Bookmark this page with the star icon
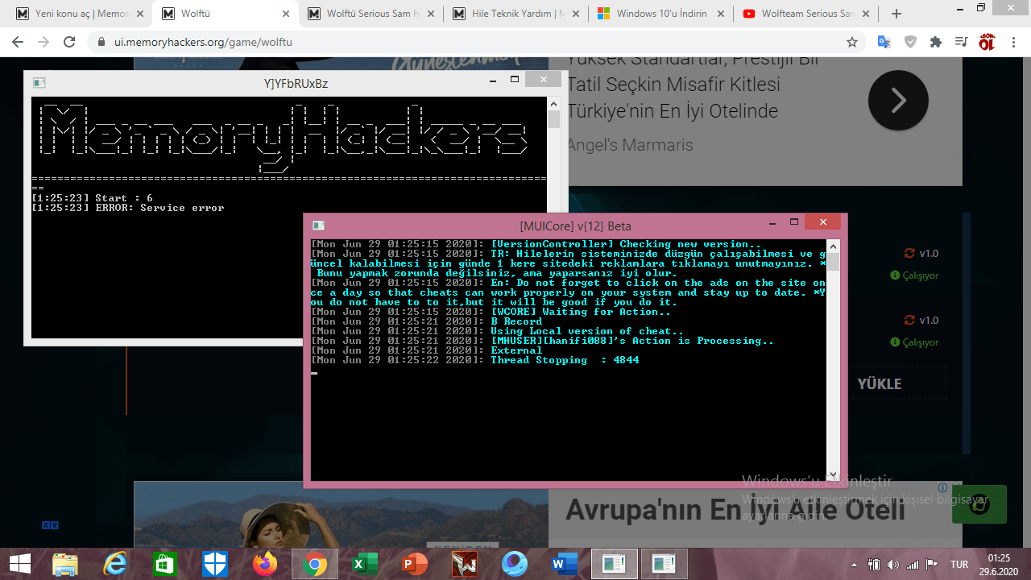 point(851,42)
